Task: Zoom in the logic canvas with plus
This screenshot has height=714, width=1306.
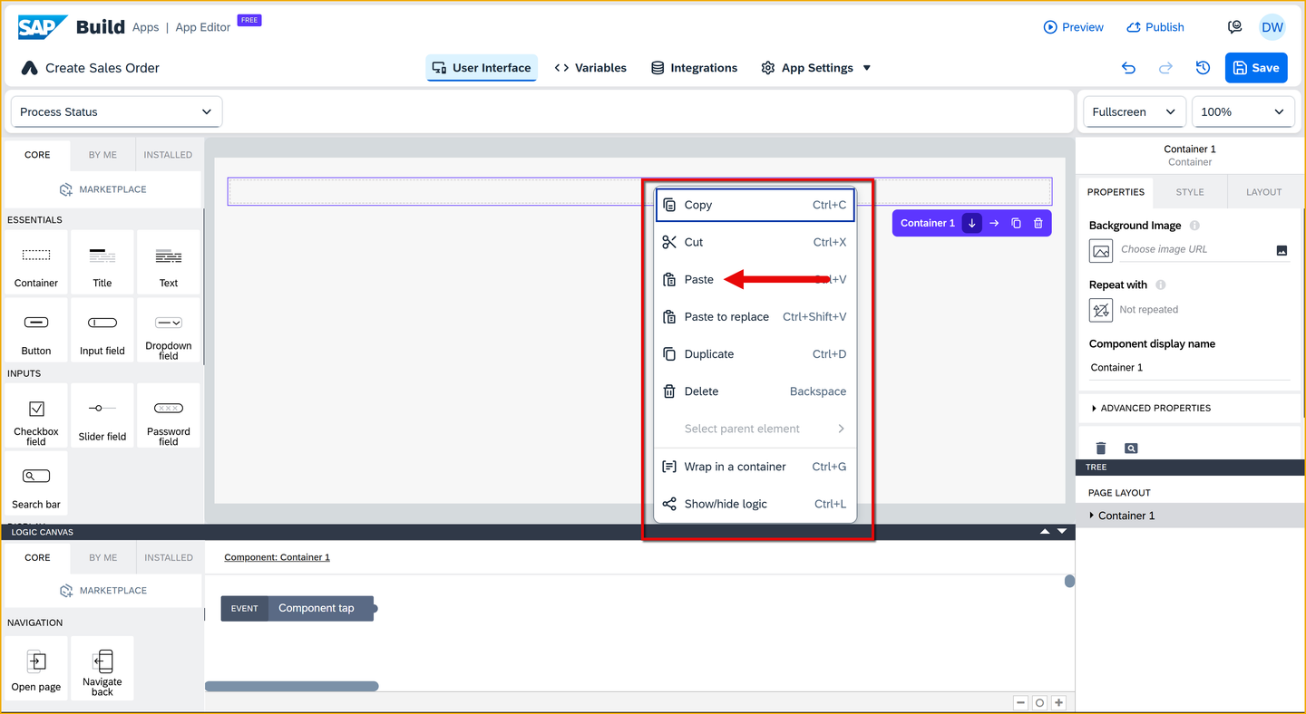Action: click(1058, 703)
